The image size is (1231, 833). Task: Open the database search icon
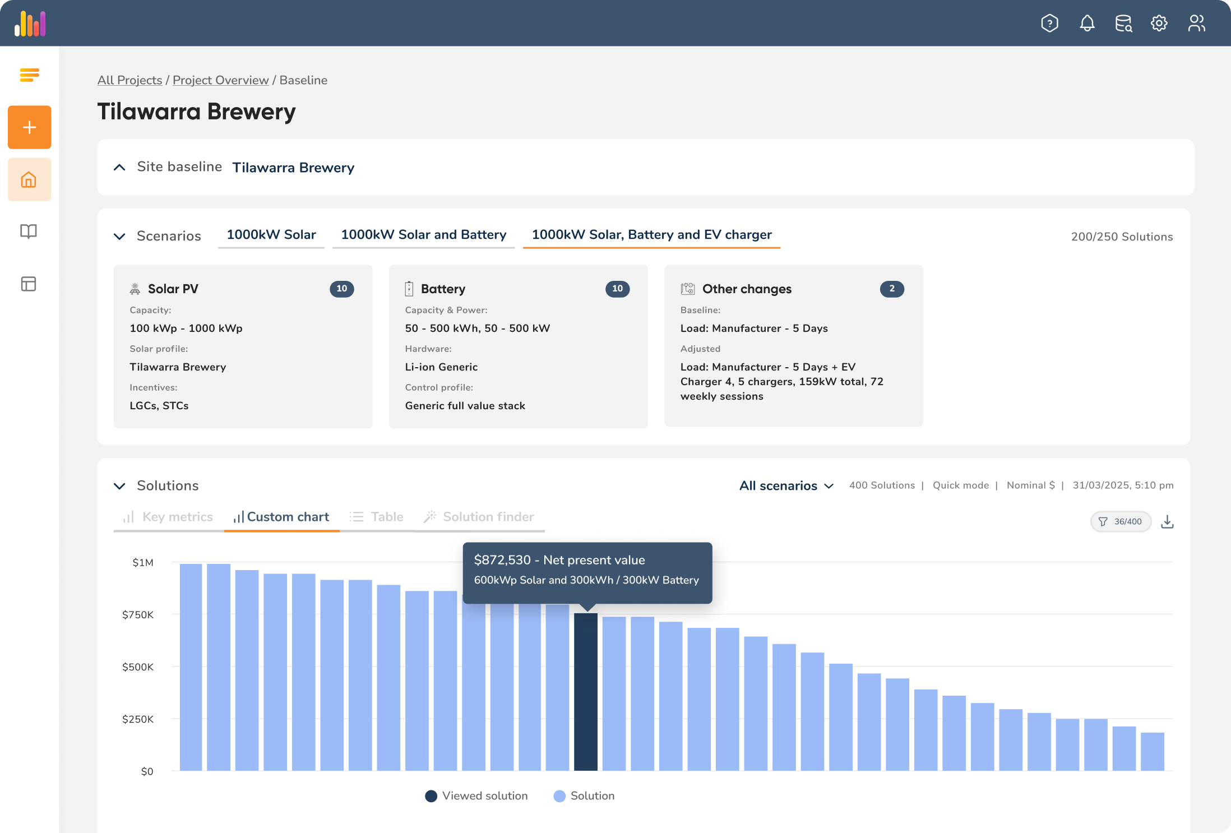1123,23
